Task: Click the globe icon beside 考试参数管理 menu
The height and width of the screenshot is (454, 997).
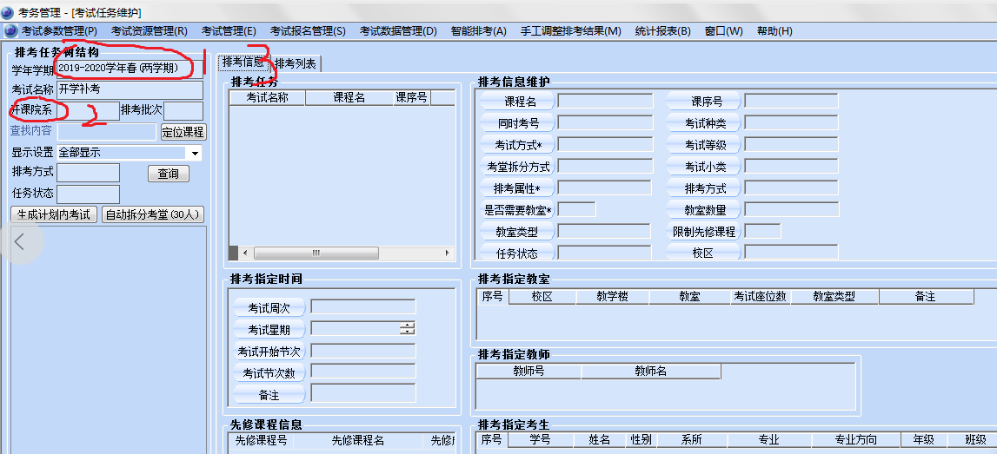Action: [10, 30]
